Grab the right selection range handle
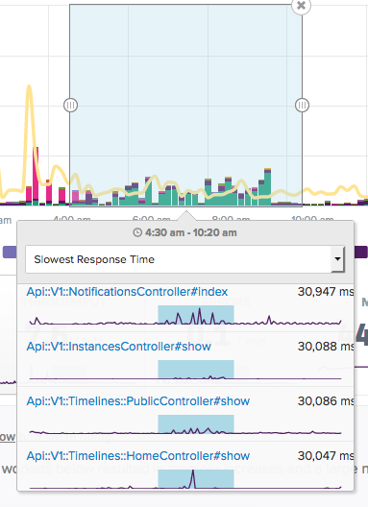The image size is (368, 507). click(x=302, y=105)
